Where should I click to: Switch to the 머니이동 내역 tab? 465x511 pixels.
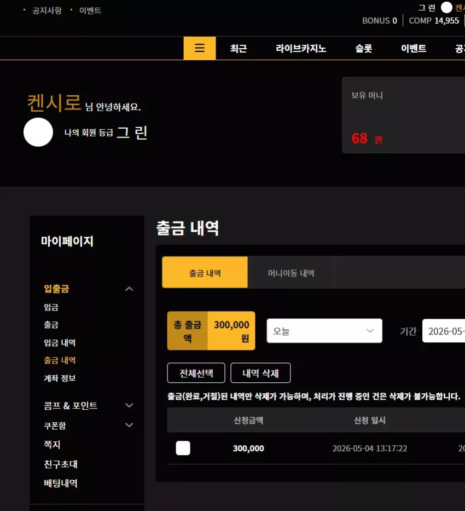[x=291, y=272]
